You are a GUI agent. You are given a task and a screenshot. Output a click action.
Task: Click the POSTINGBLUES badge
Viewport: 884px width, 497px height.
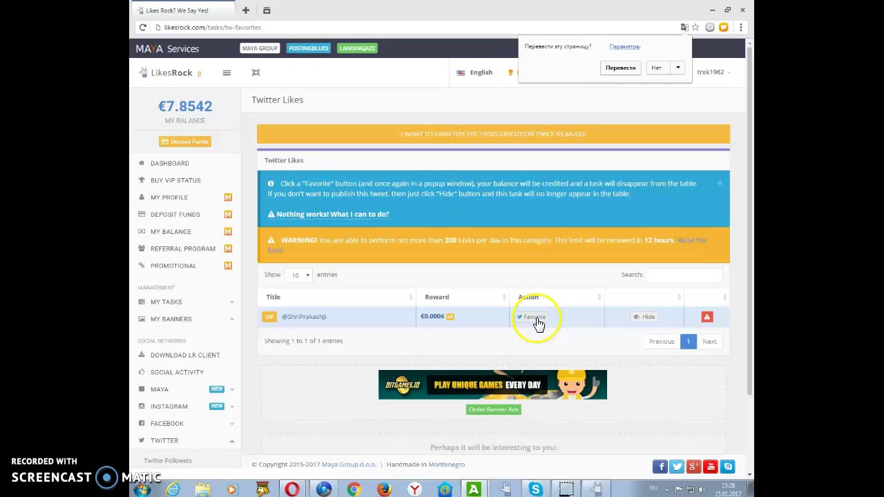tap(308, 48)
